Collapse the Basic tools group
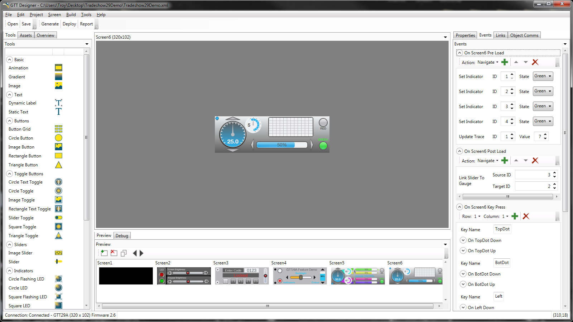This screenshot has height=322, width=573. tap(10, 60)
